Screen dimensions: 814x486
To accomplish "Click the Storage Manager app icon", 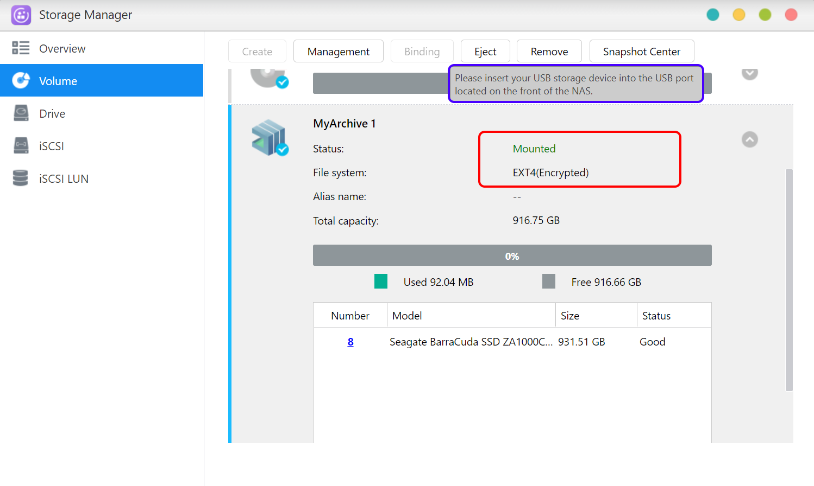I will pyautogui.click(x=21, y=15).
